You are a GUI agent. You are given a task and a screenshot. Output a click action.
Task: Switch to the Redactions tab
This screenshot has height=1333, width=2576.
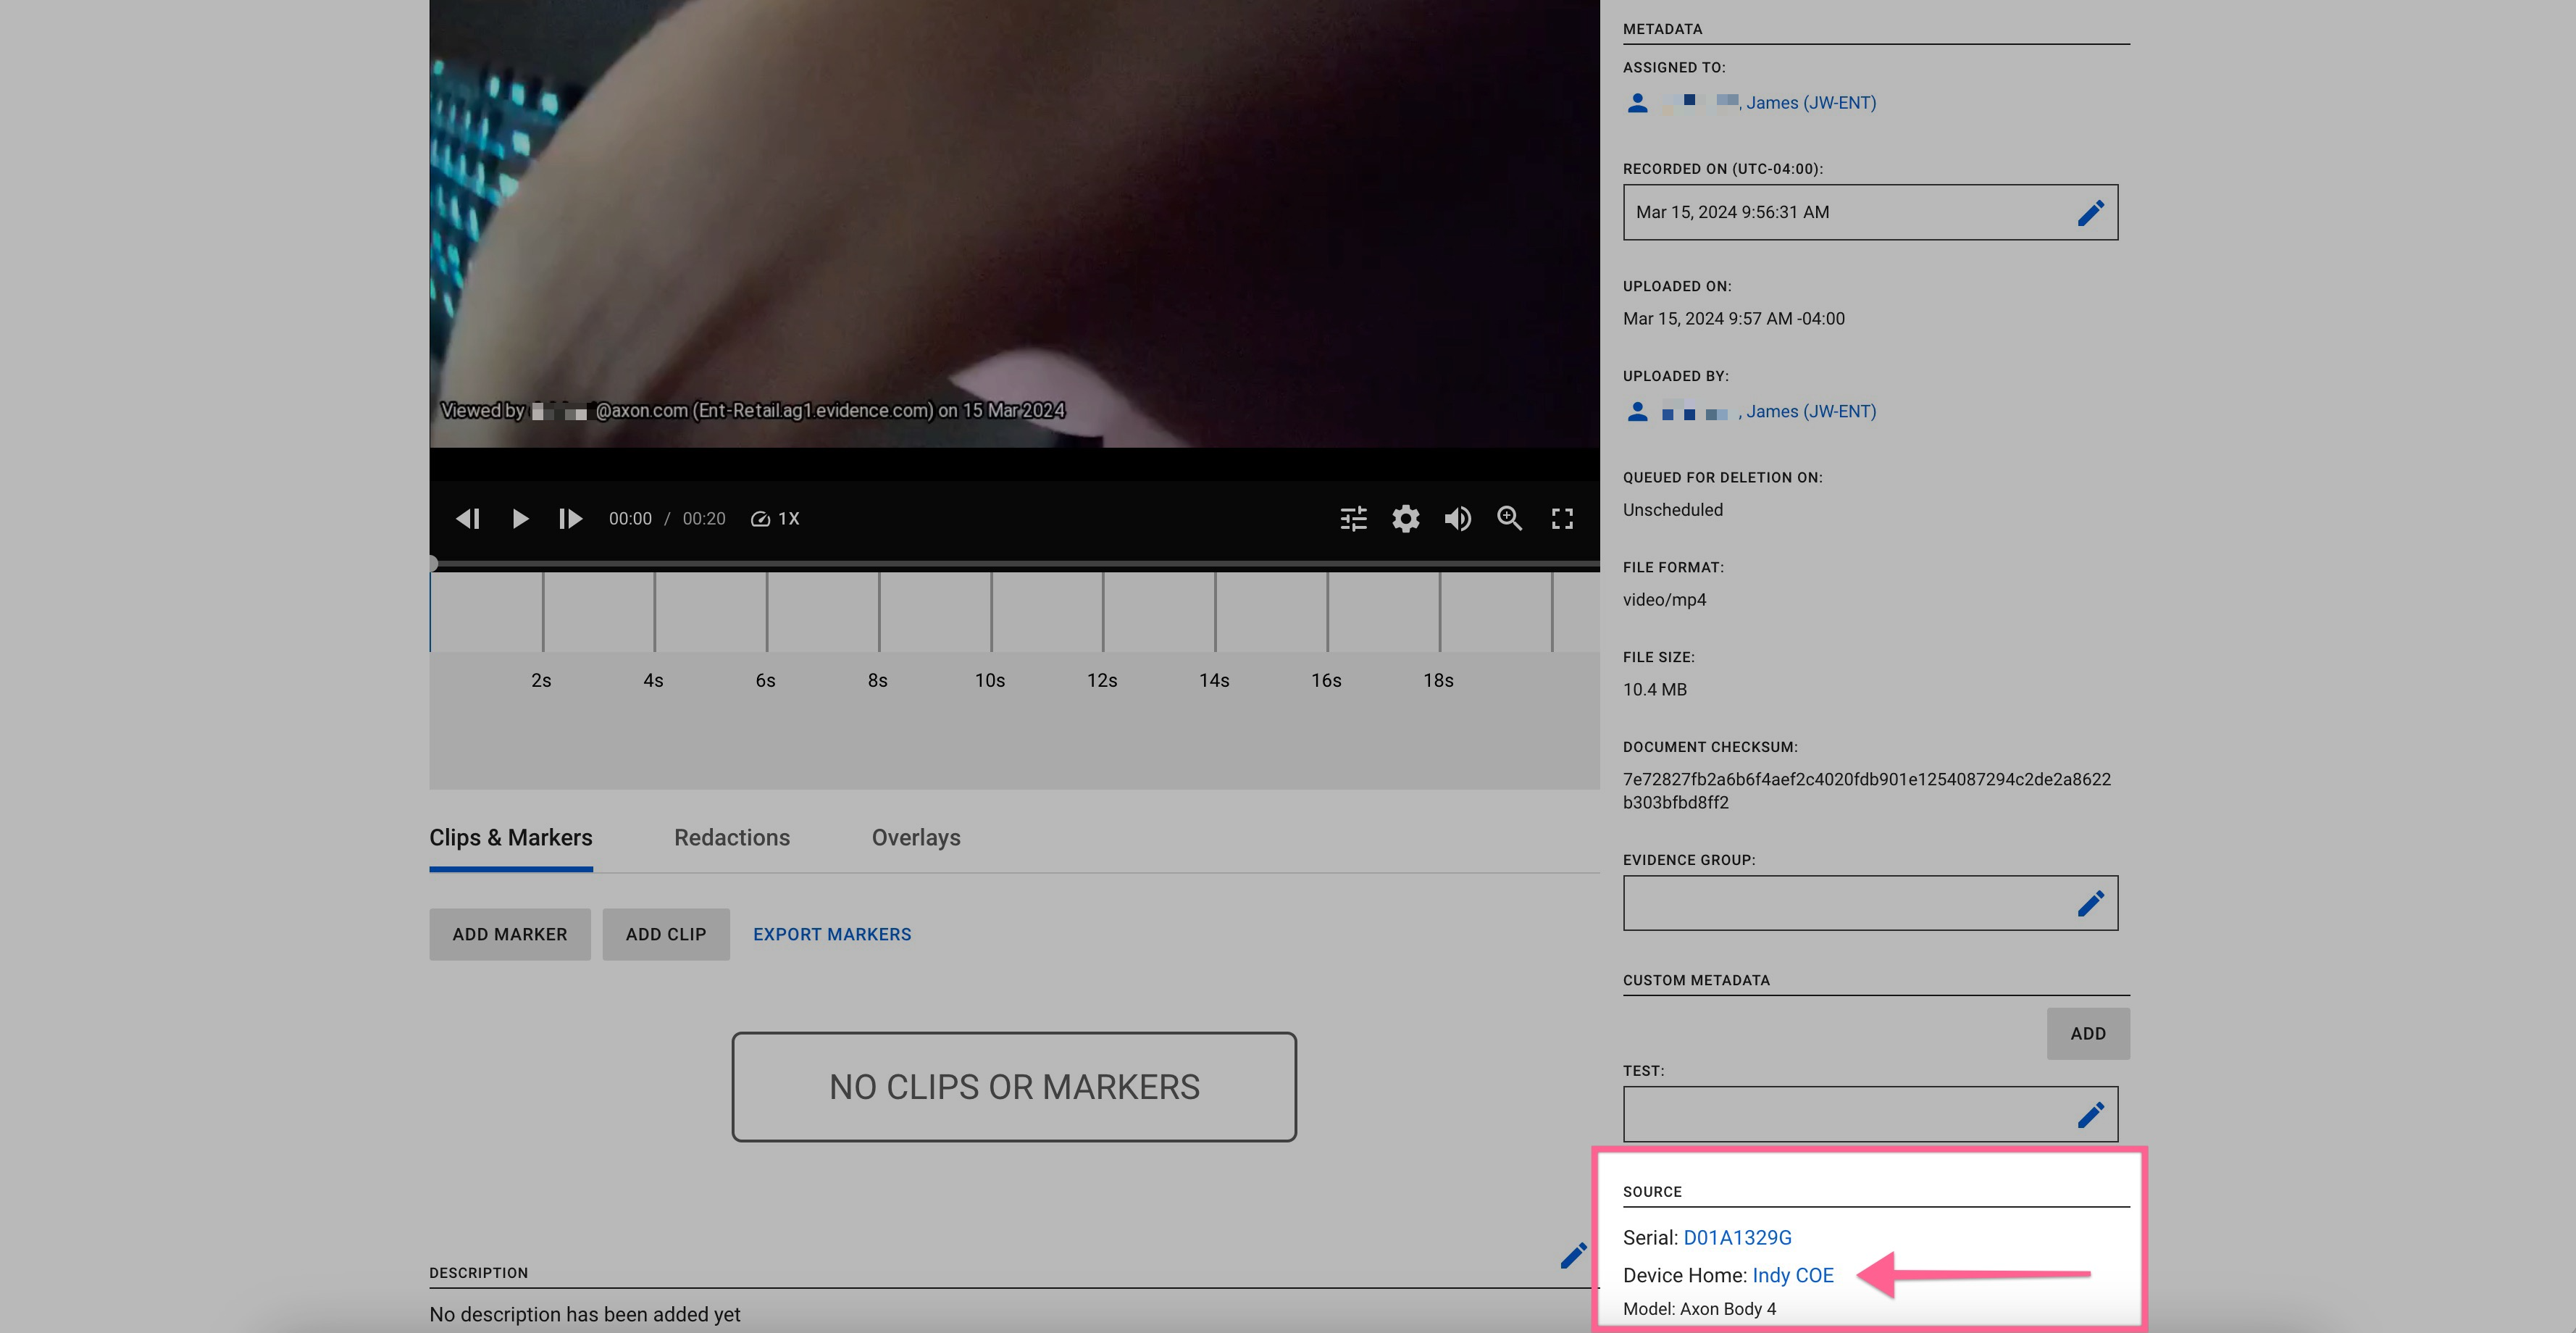point(731,837)
